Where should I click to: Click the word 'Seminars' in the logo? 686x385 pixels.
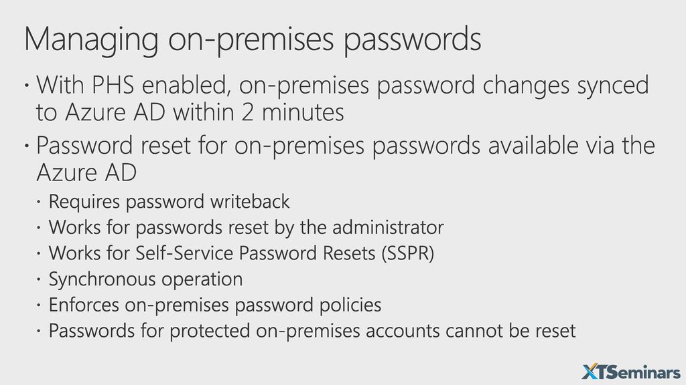[648, 372]
